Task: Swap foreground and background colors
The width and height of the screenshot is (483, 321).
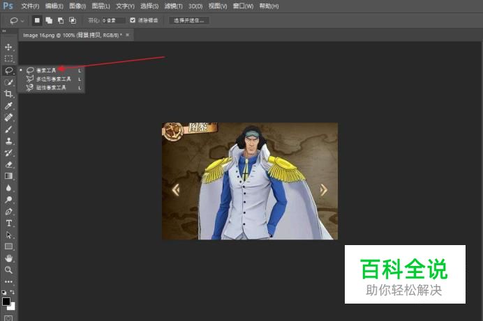Action: point(13,292)
